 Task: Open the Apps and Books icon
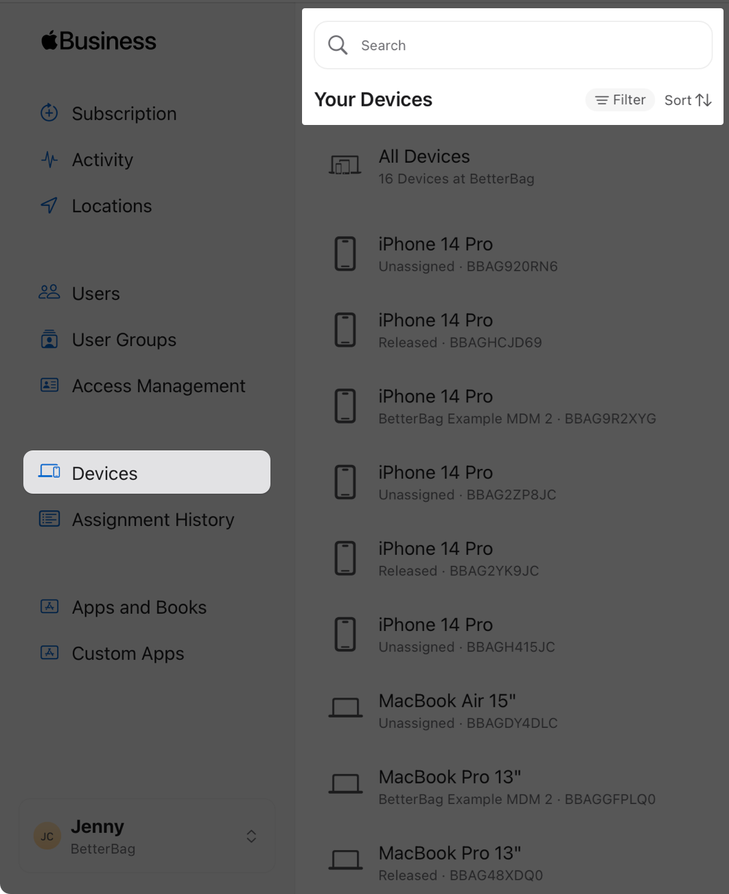[x=49, y=606]
